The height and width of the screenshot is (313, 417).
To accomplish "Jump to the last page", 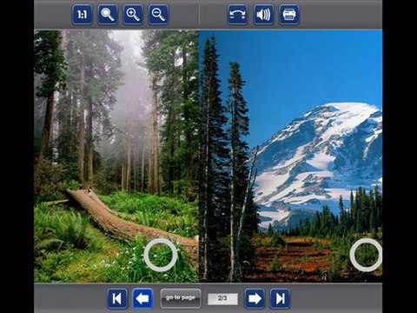I will [x=280, y=298].
